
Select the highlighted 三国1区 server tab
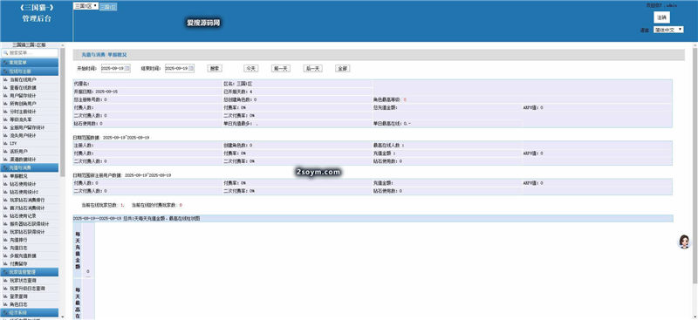point(108,7)
